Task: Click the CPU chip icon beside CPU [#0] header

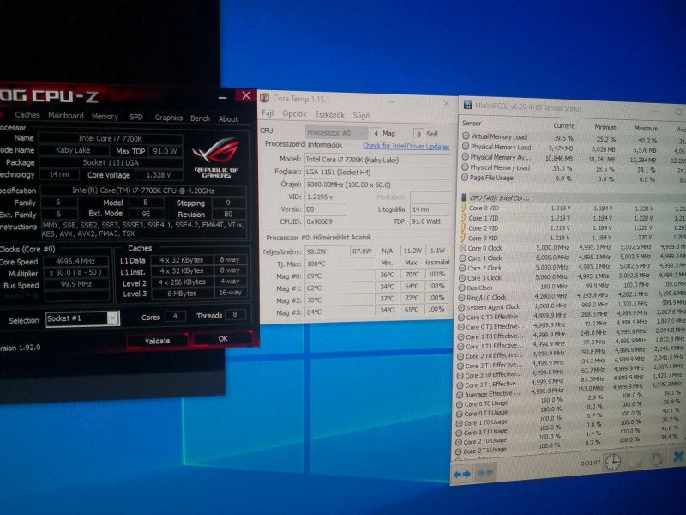Action: click(464, 197)
